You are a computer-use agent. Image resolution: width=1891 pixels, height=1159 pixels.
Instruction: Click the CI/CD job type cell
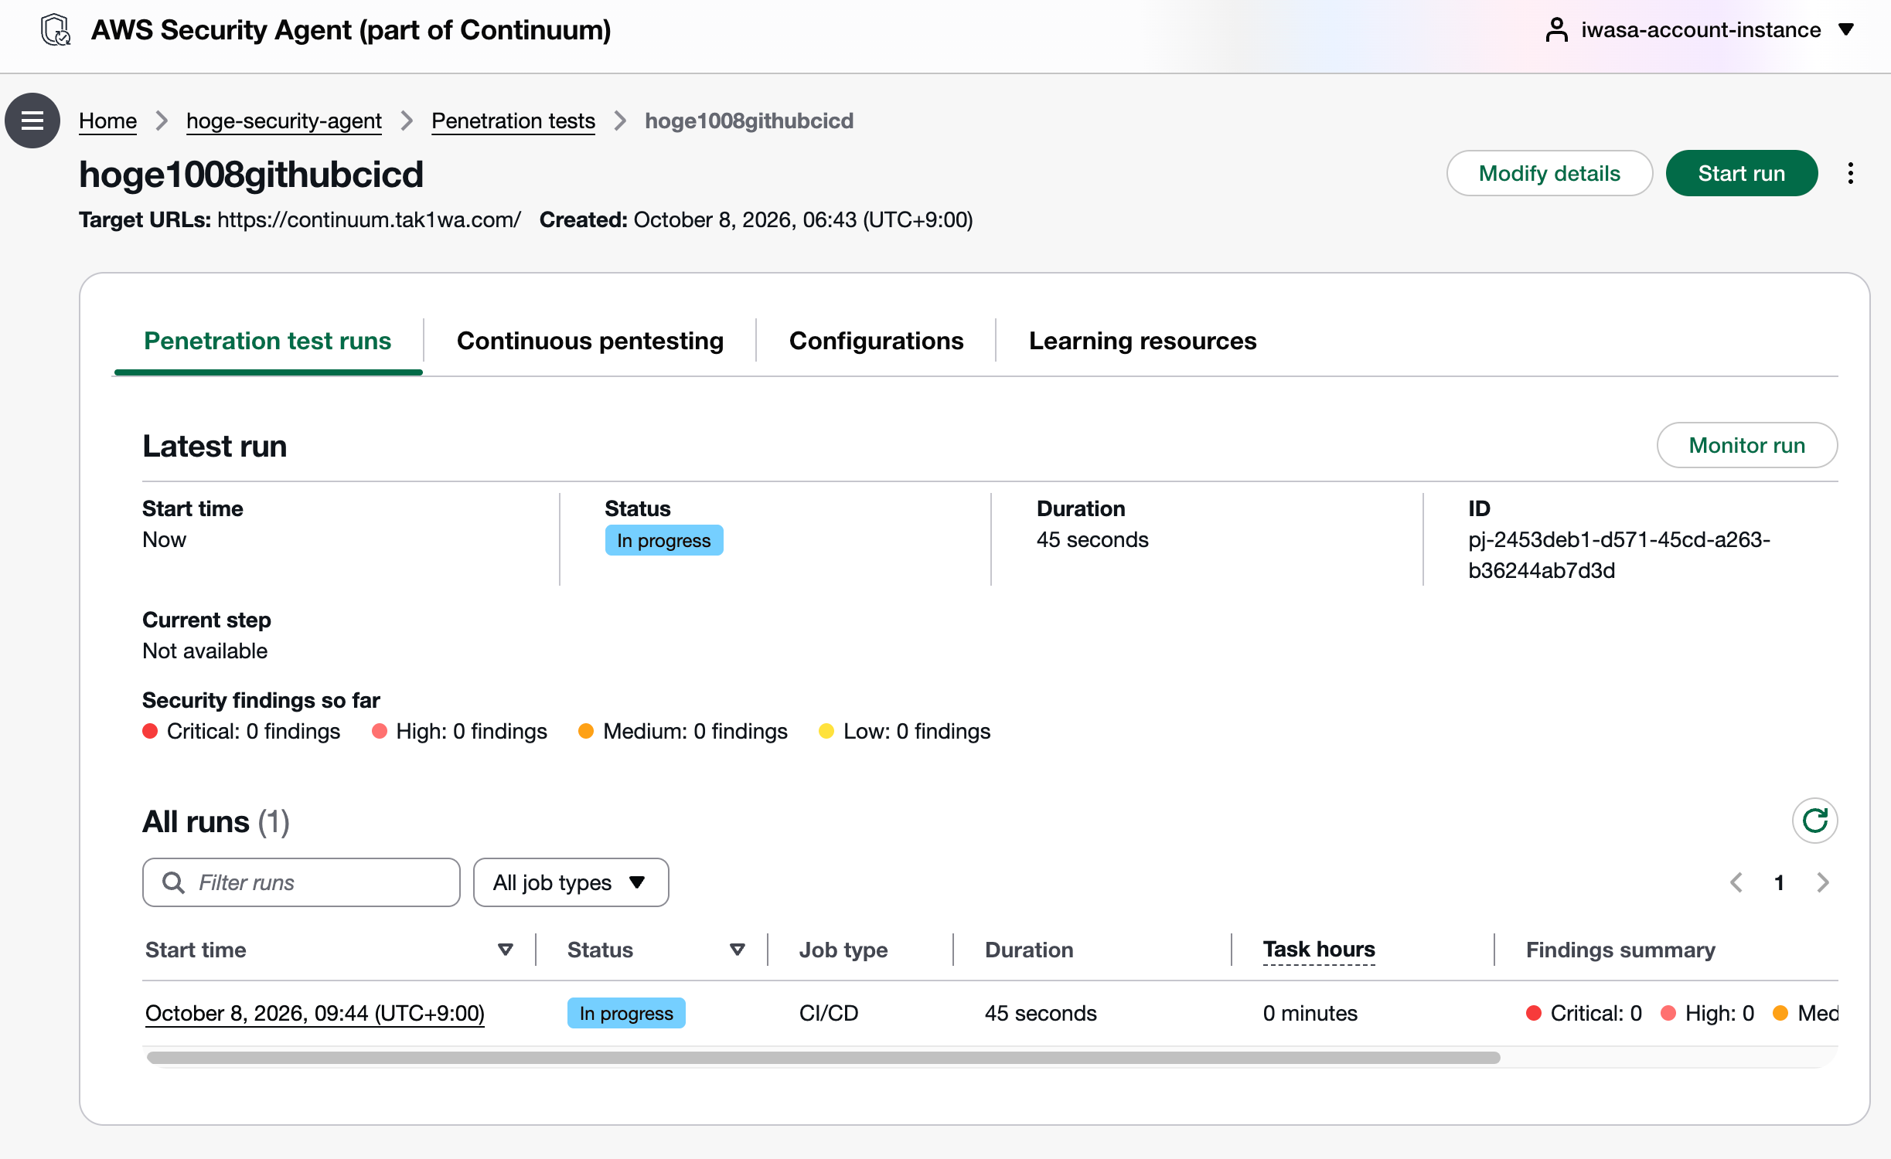click(x=829, y=1013)
